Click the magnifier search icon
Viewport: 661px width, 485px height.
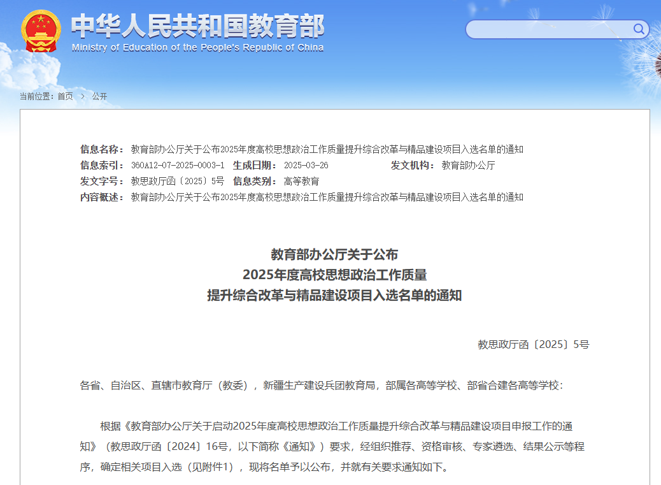point(639,29)
